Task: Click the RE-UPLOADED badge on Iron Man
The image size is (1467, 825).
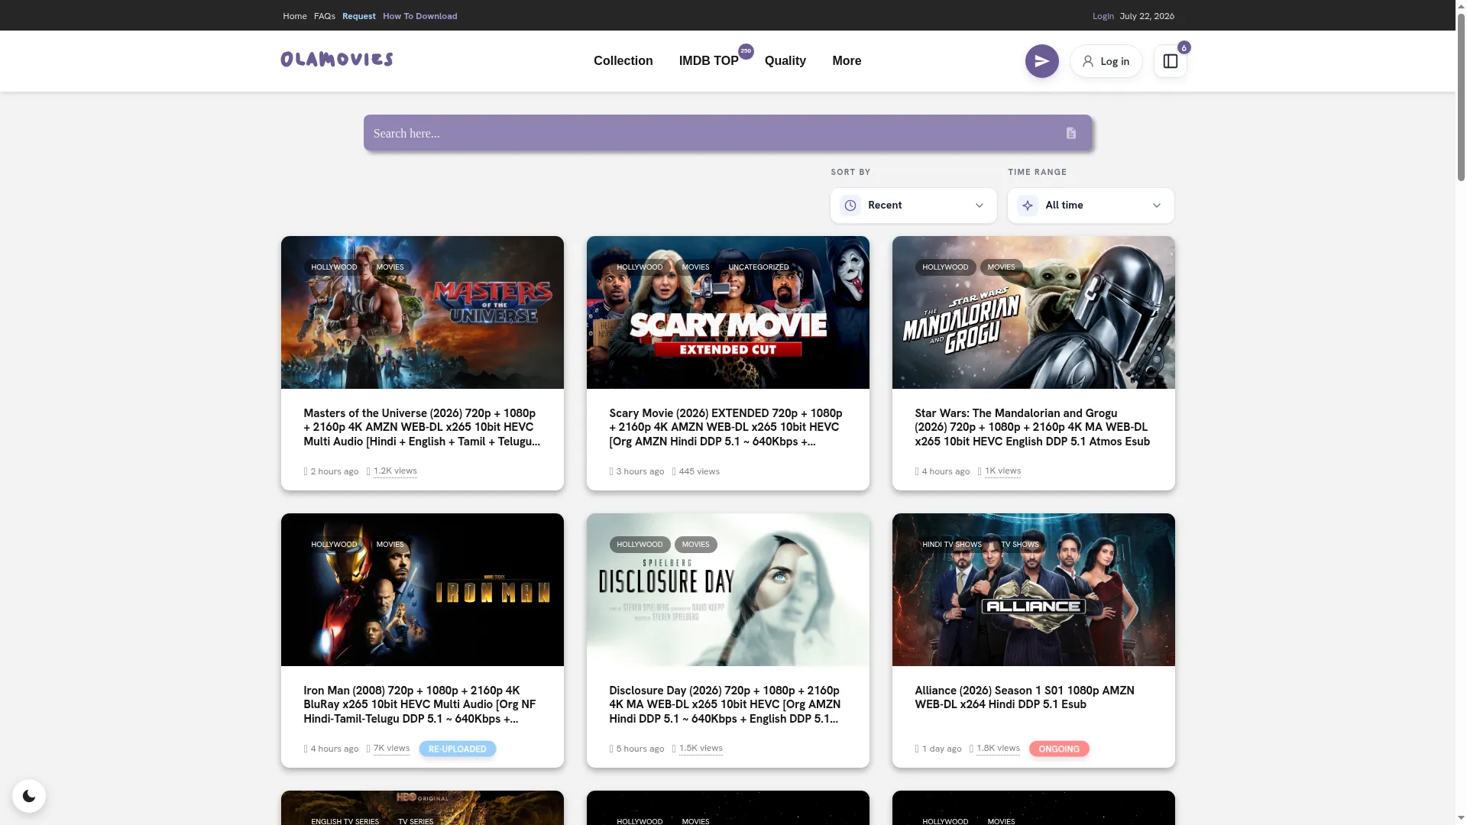Action: click(x=457, y=749)
